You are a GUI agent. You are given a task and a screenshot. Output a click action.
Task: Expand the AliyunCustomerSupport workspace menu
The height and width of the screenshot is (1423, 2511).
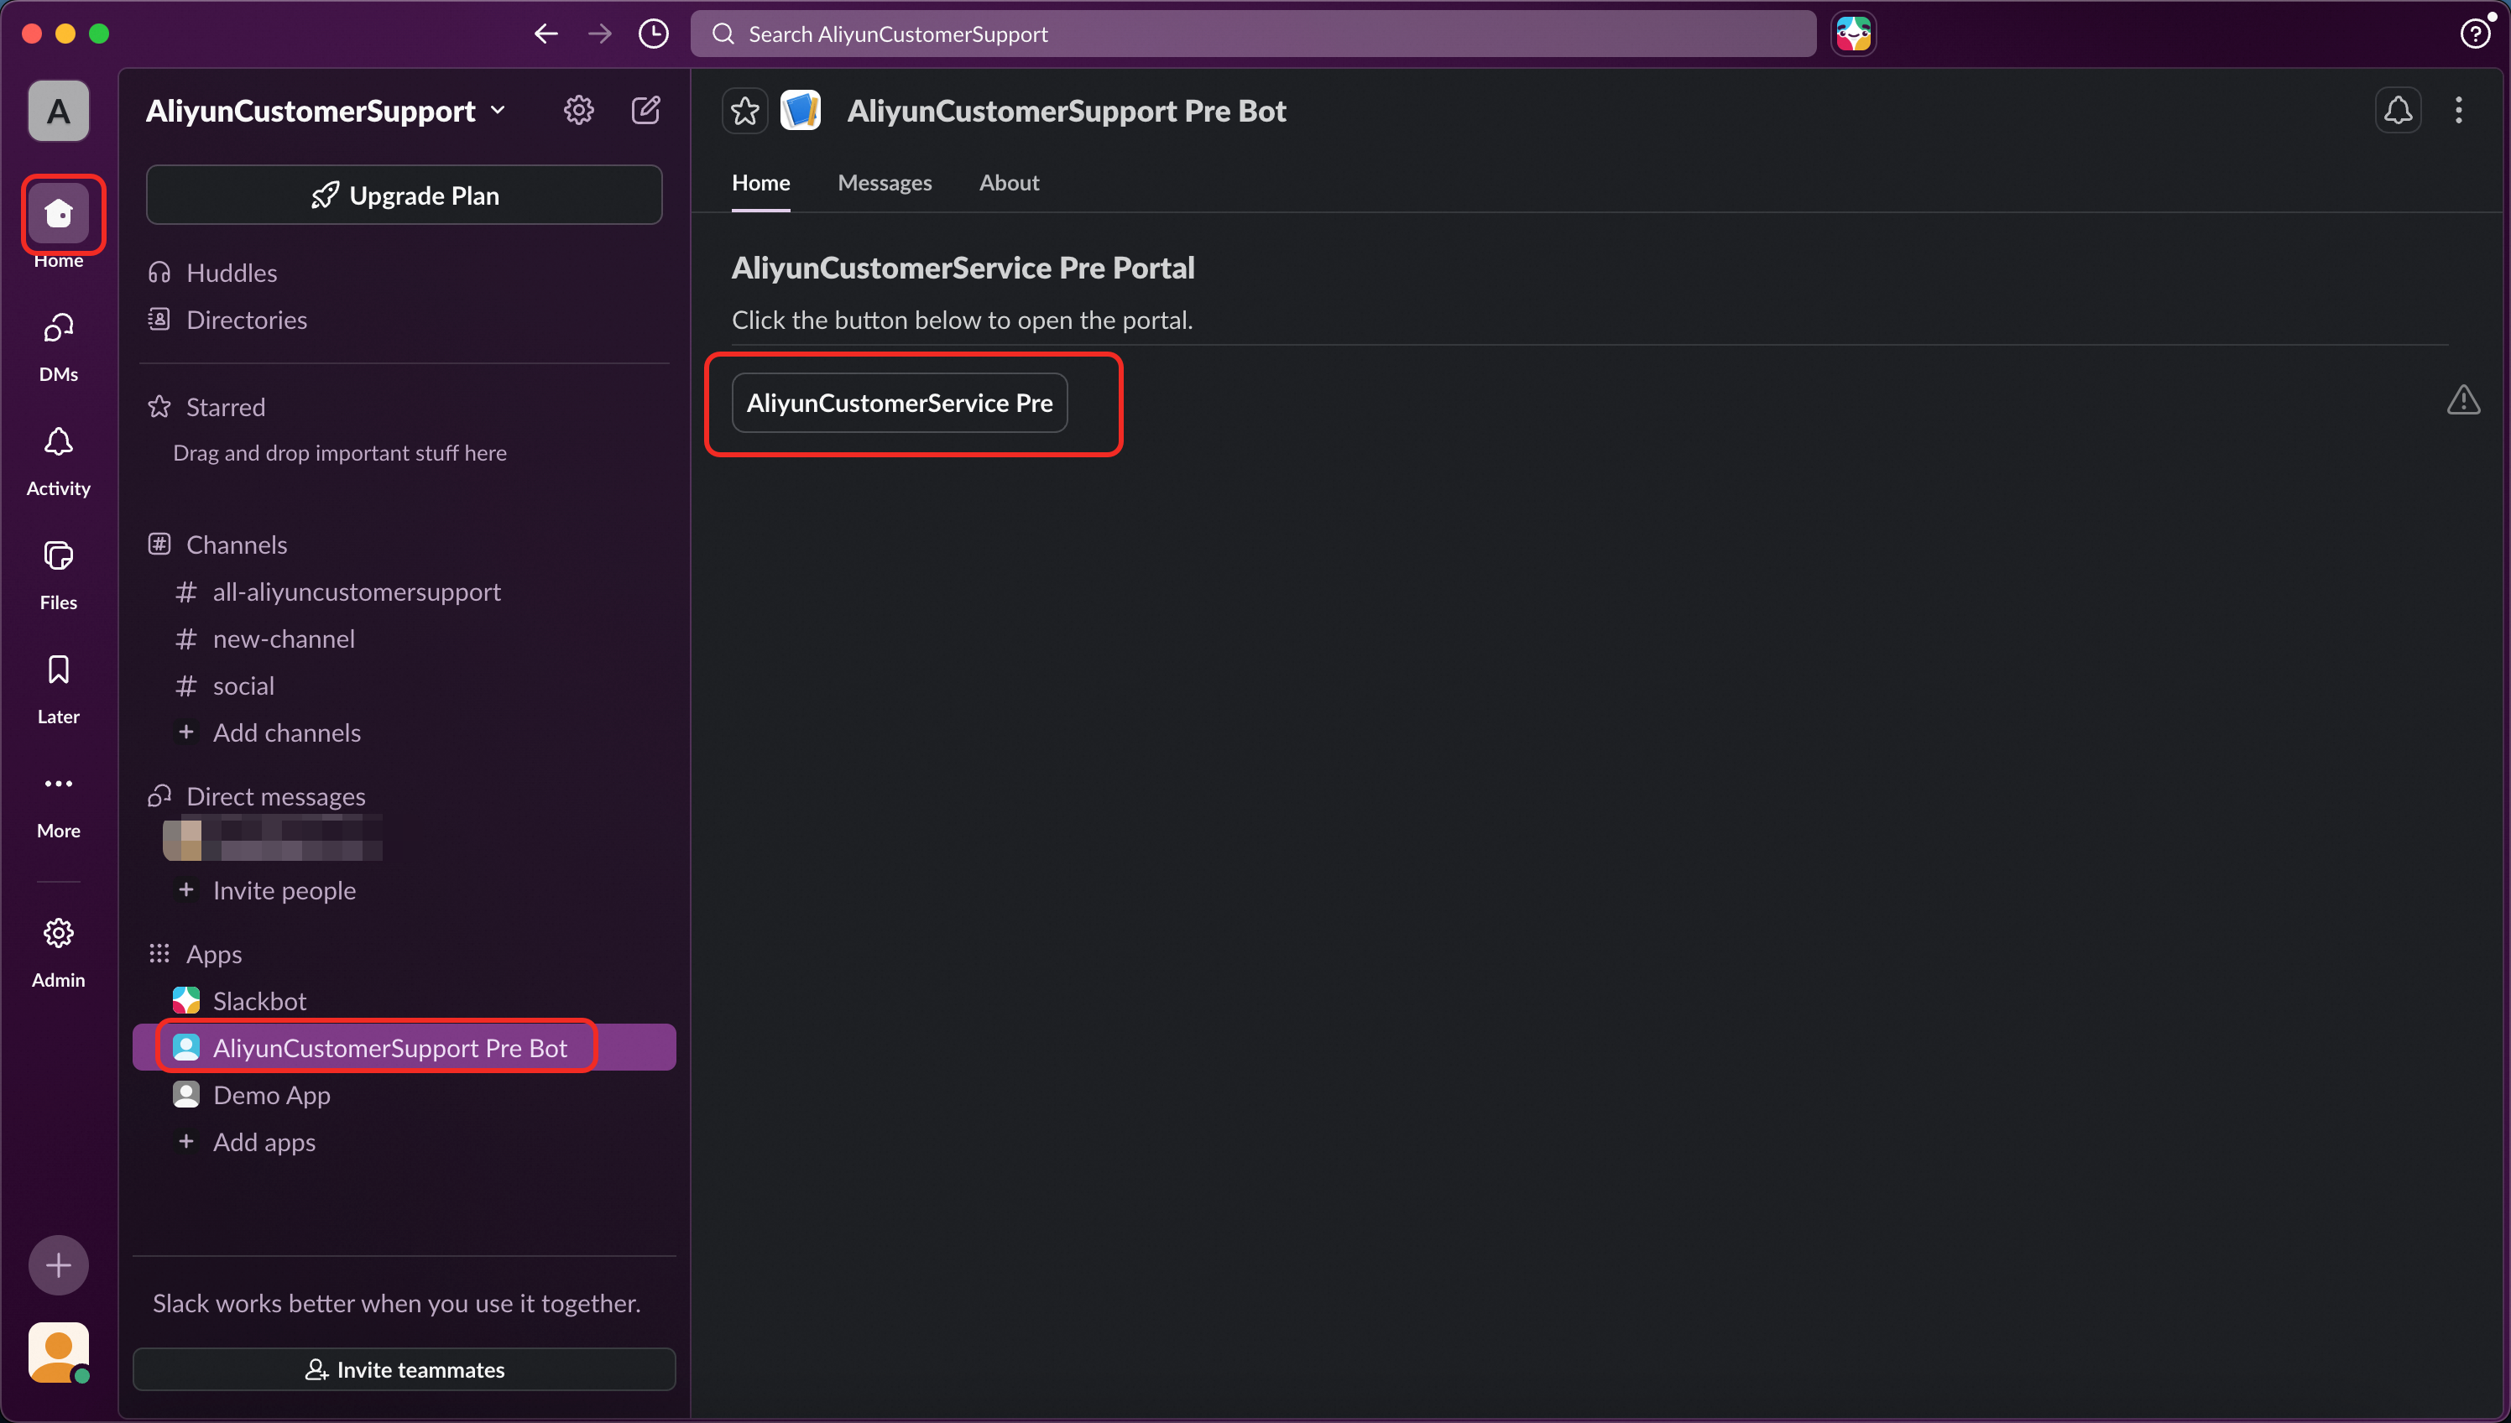326,111
